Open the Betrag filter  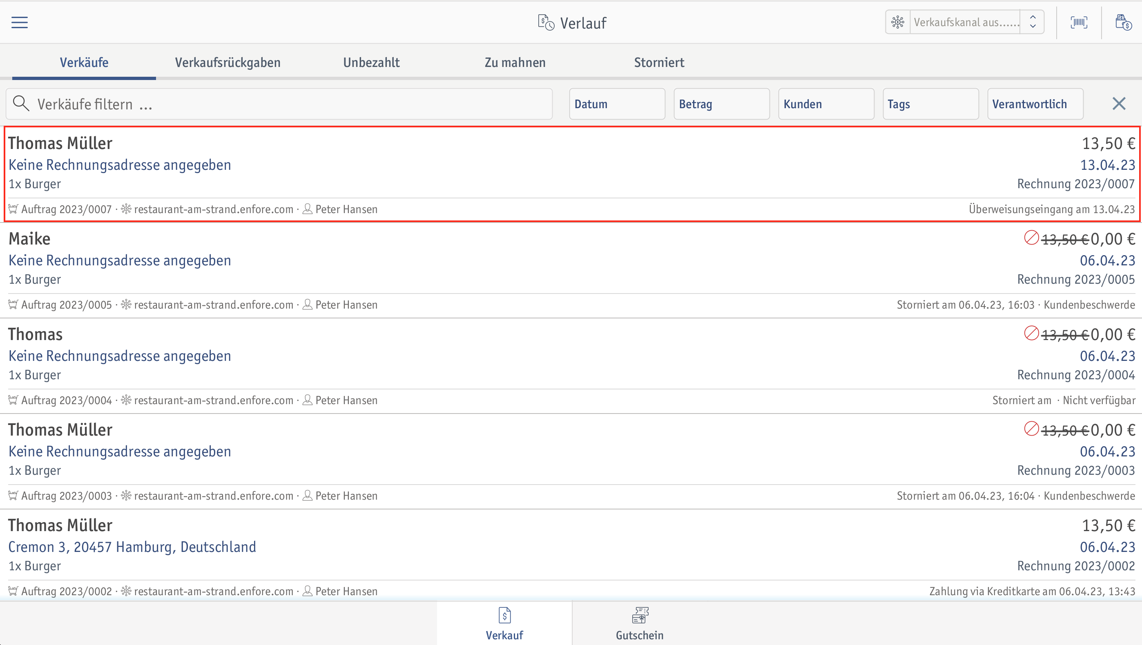722,104
